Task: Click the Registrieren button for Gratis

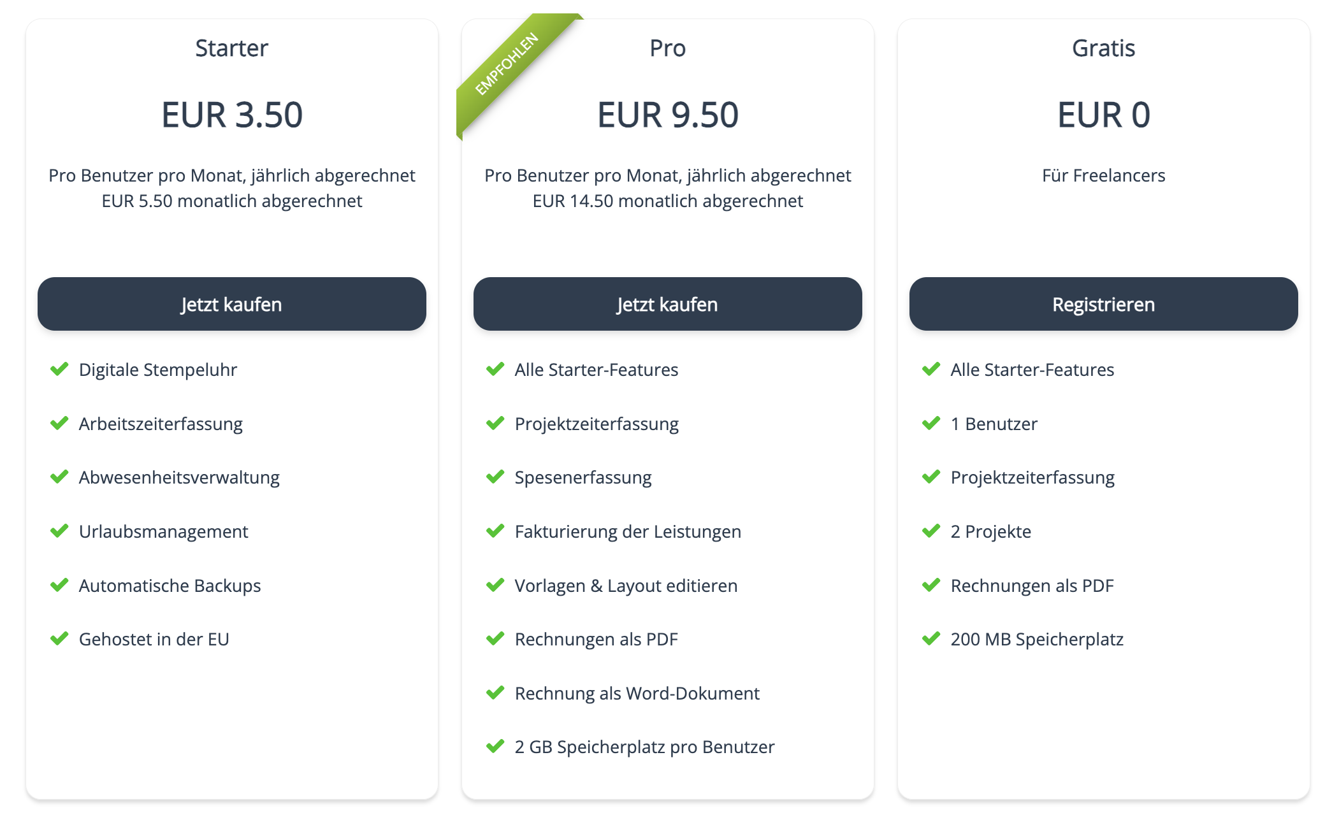Action: (x=1103, y=304)
